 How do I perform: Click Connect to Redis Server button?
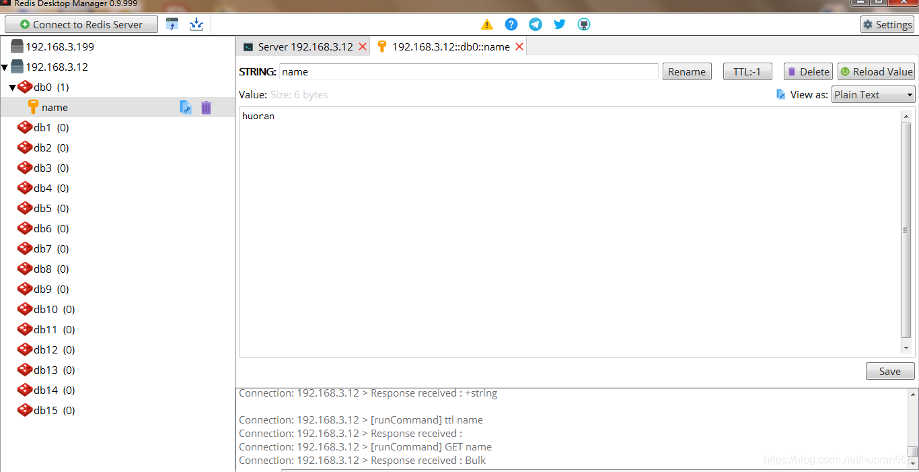[x=81, y=24]
